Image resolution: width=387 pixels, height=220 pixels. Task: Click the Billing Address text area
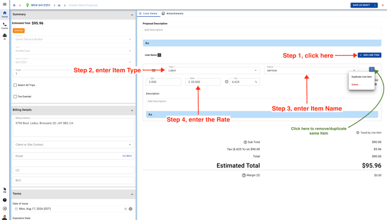coord(73,127)
